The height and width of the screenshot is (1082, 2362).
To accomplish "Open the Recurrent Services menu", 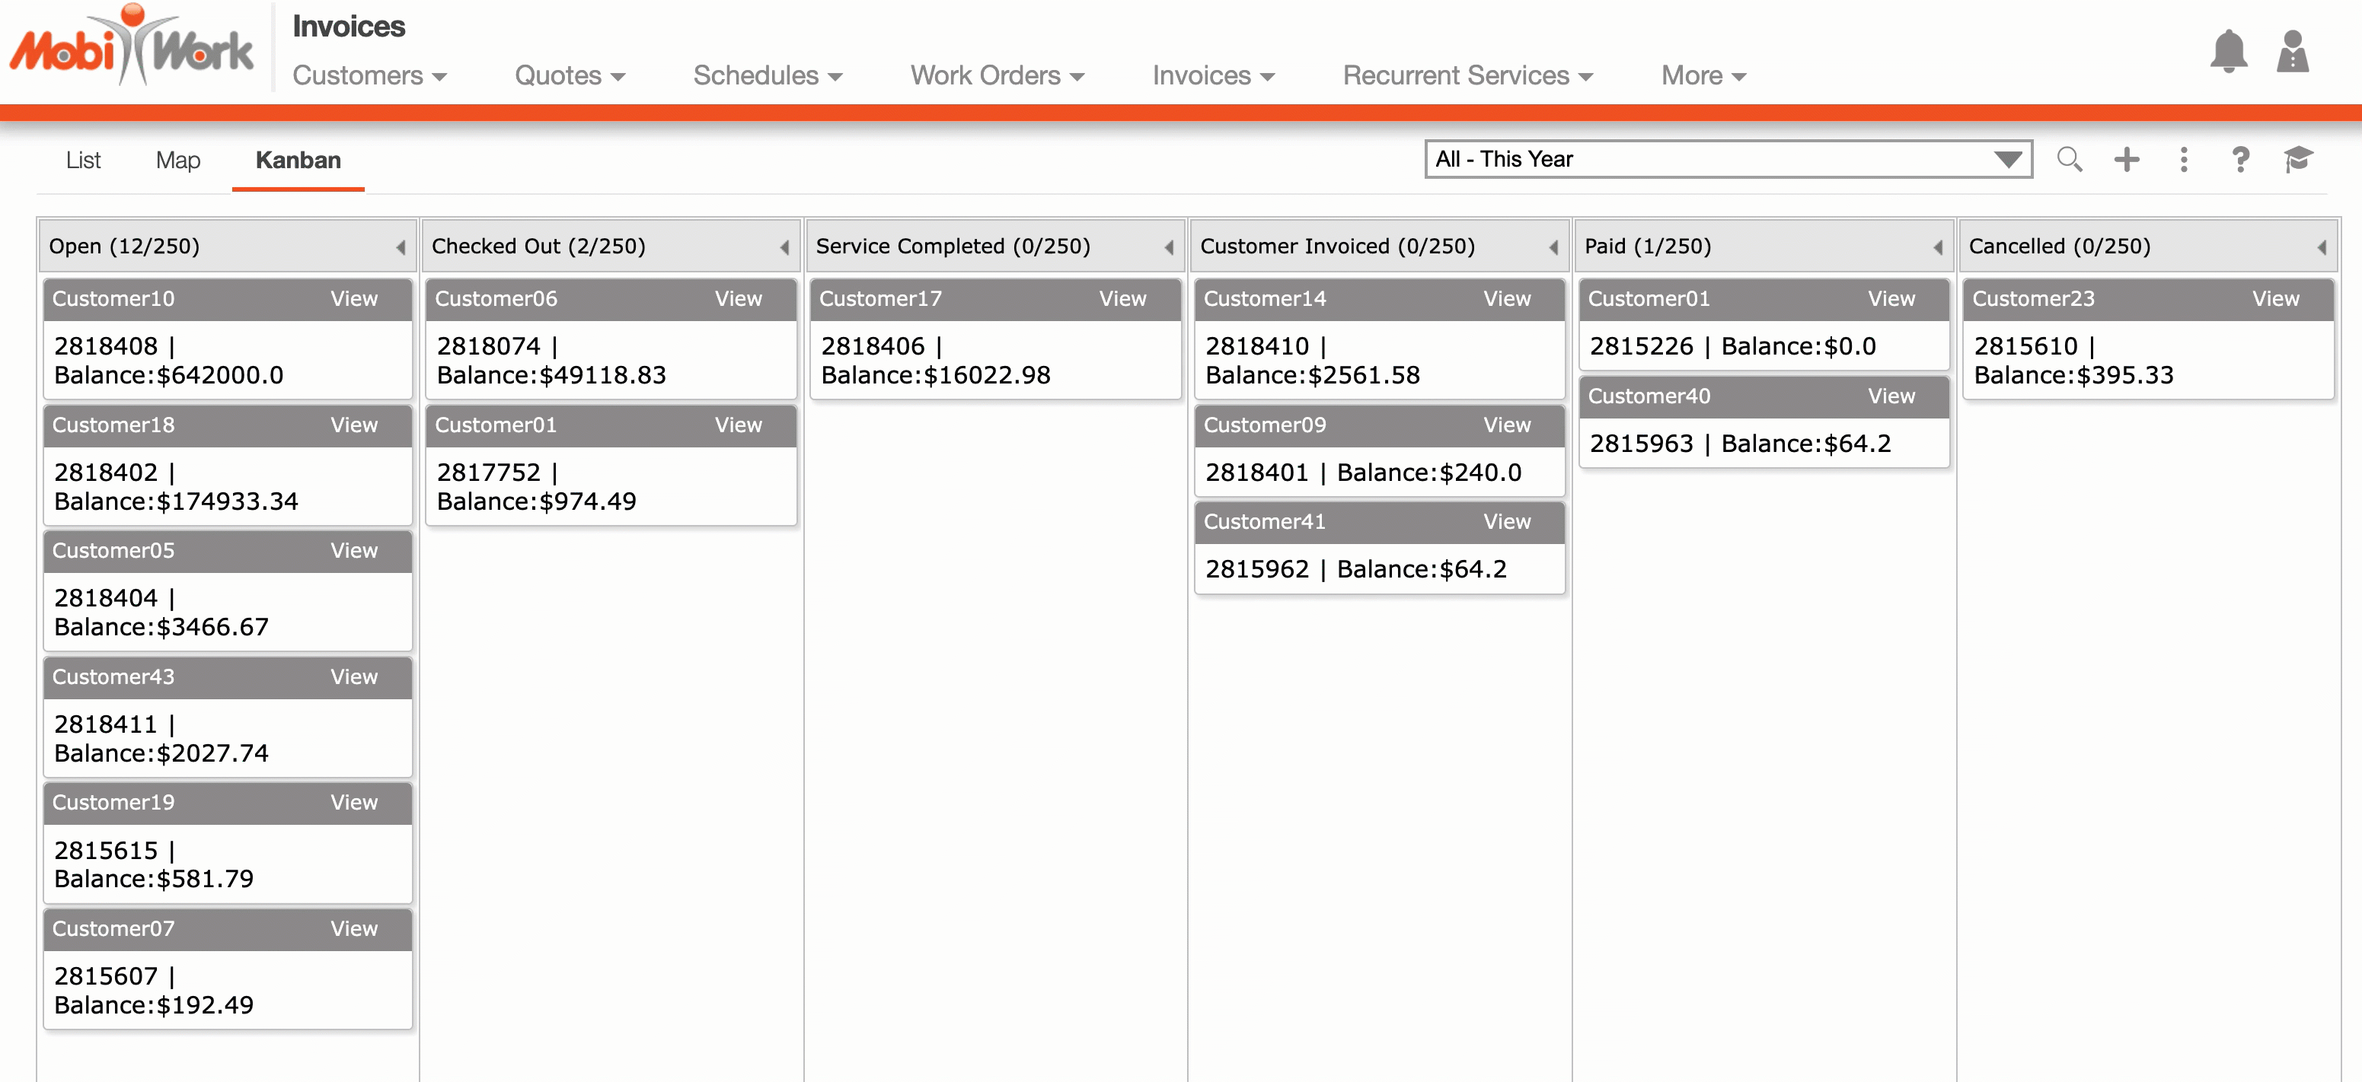I will [x=1467, y=75].
